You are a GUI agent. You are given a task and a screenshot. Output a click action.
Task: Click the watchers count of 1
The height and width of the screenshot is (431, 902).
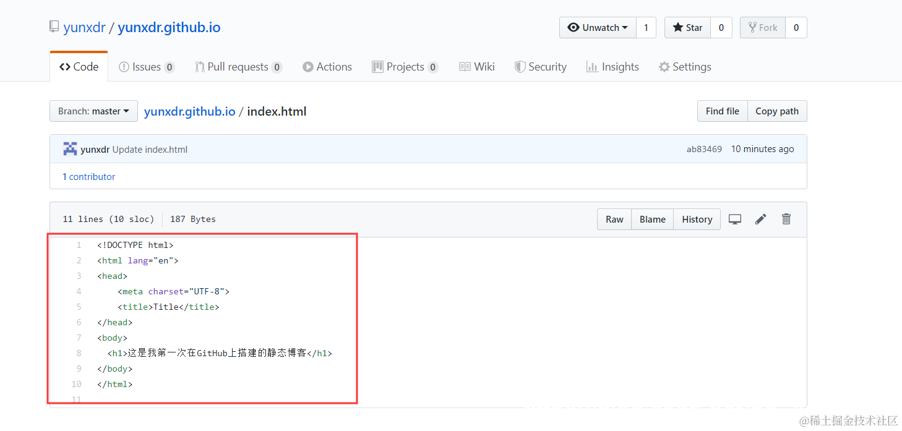(646, 28)
